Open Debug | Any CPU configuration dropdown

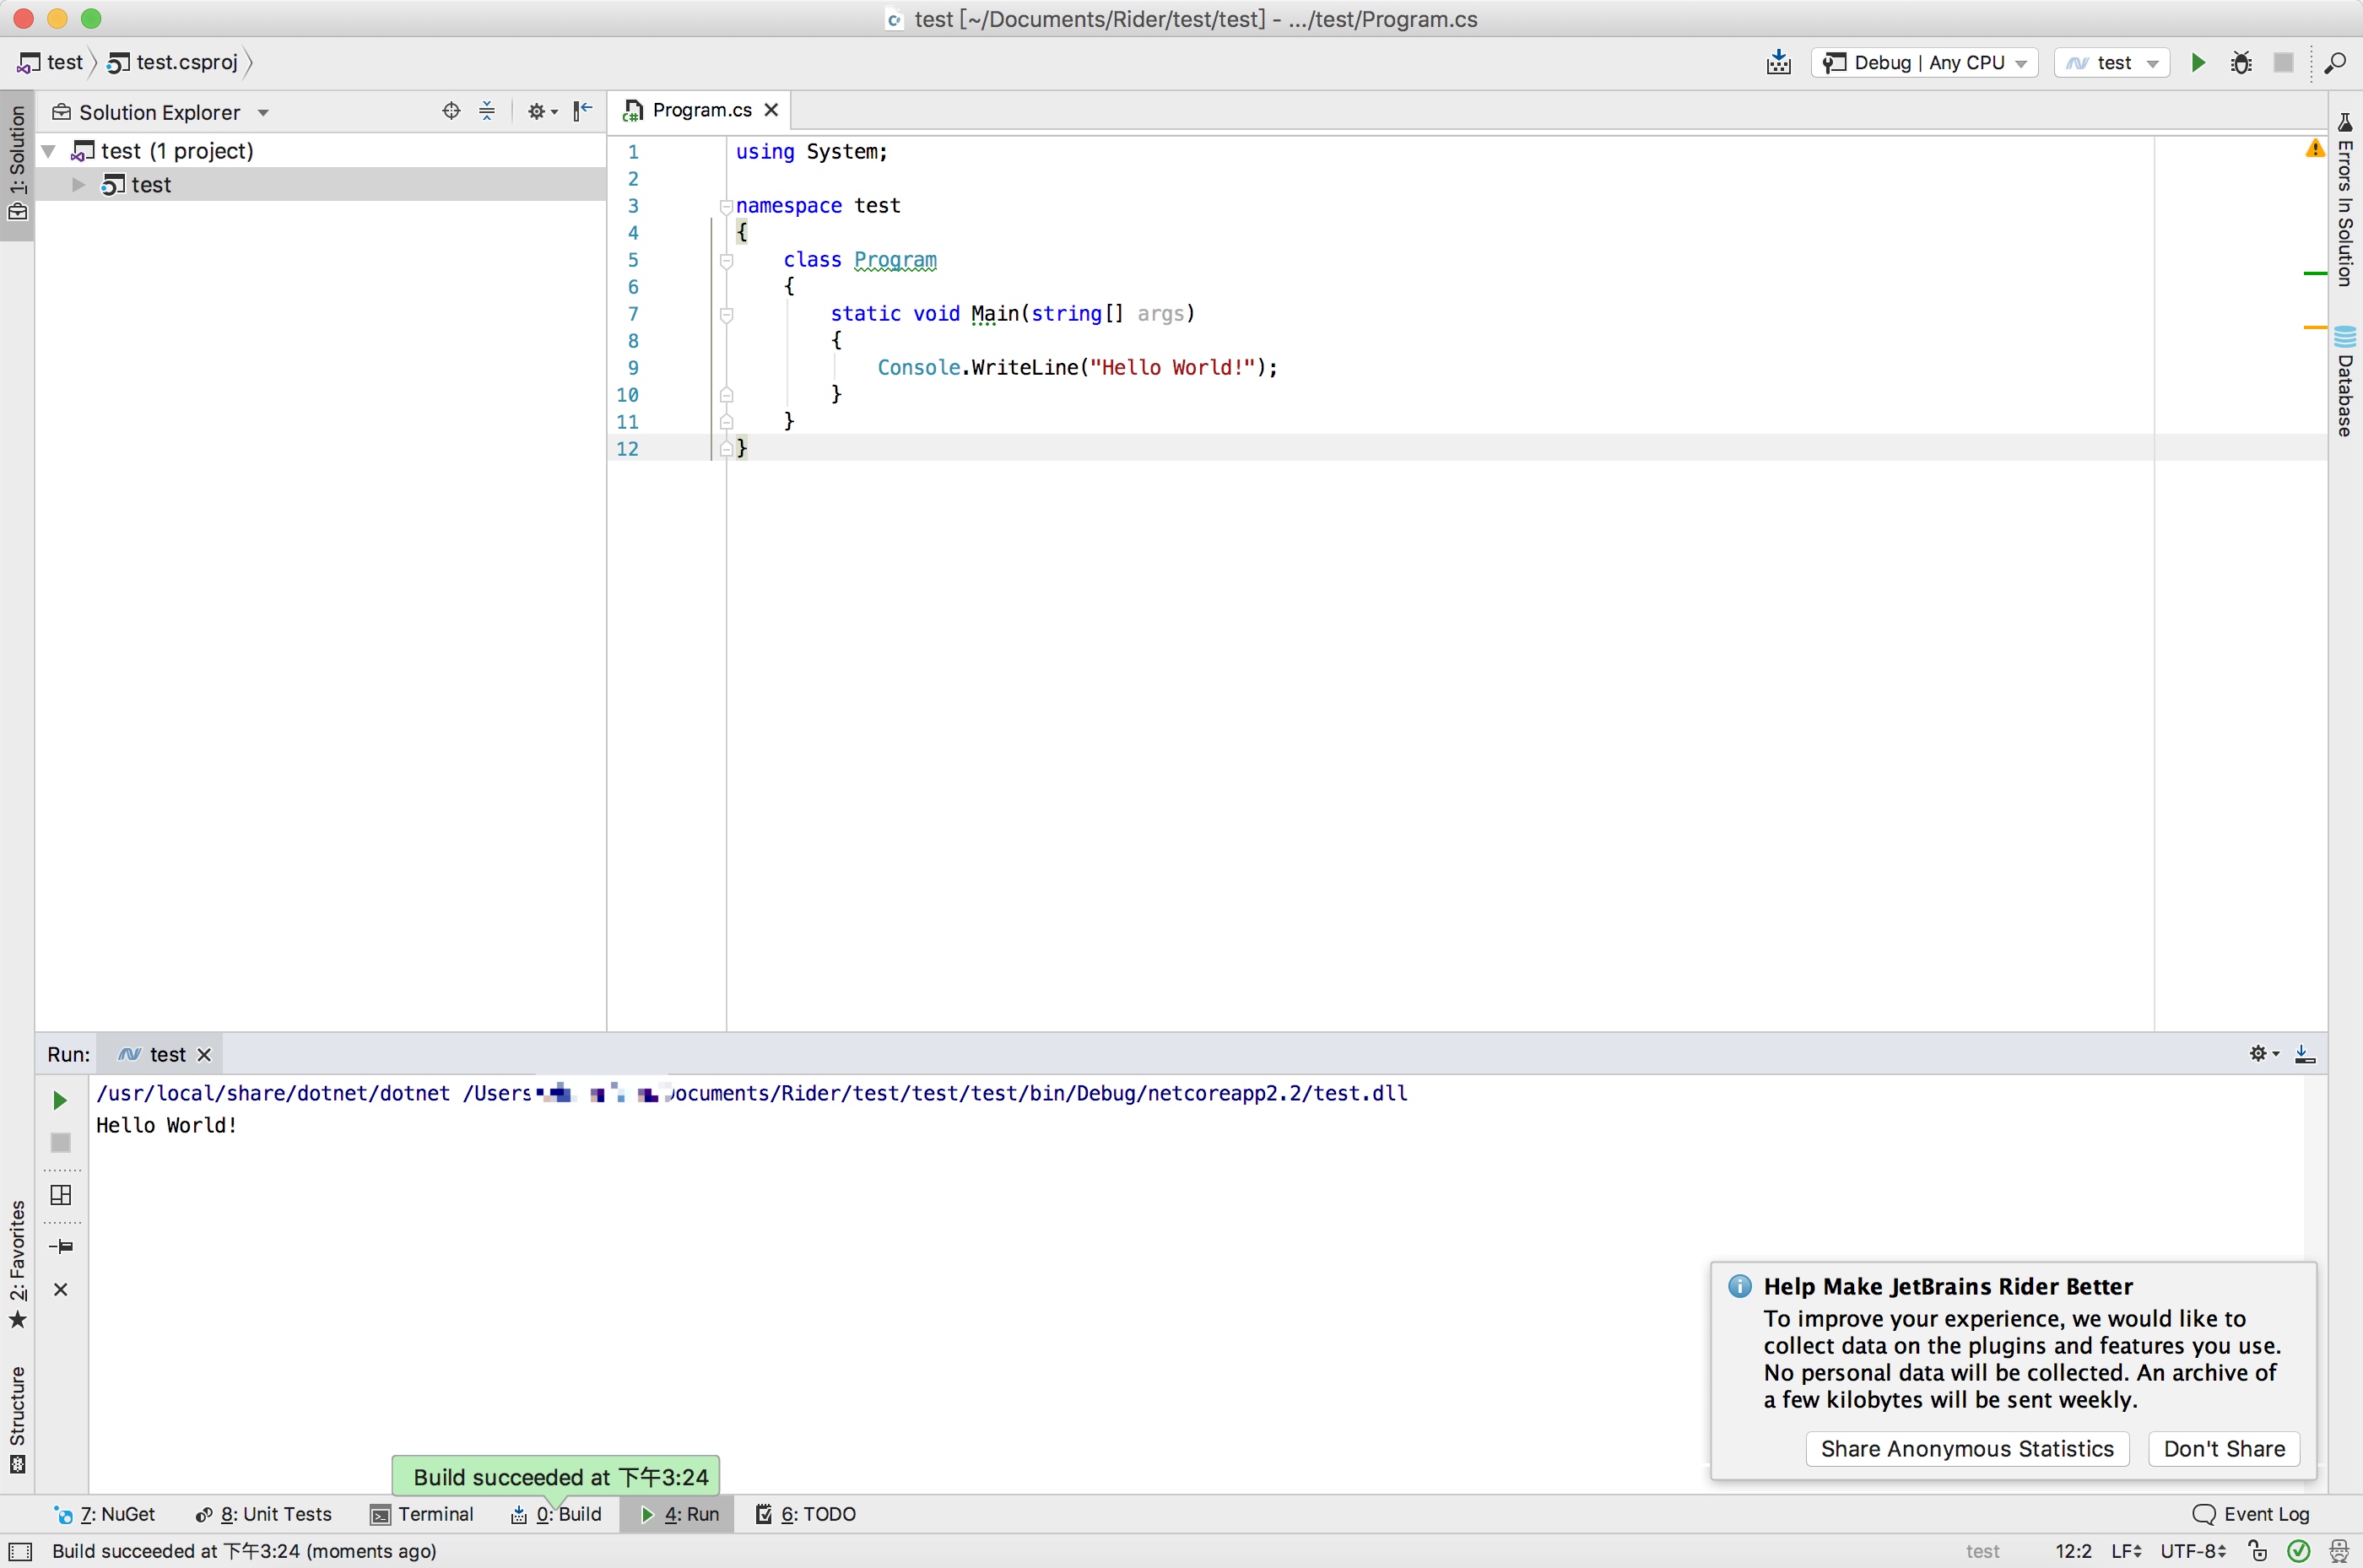tap(1923, 62)
